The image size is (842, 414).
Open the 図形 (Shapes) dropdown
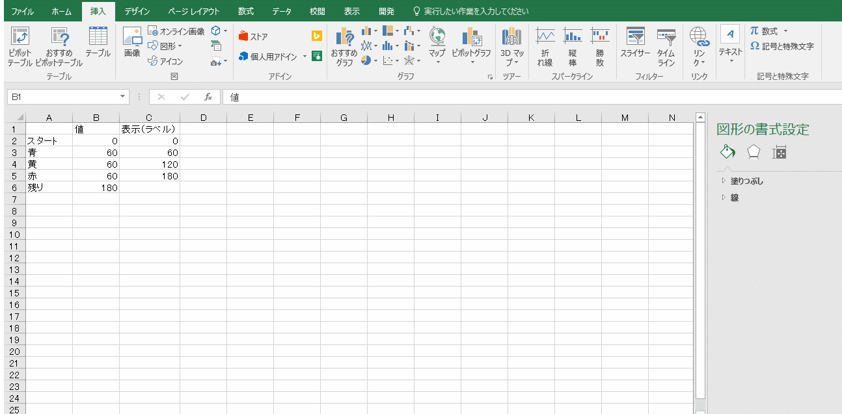tap(165, 46)
